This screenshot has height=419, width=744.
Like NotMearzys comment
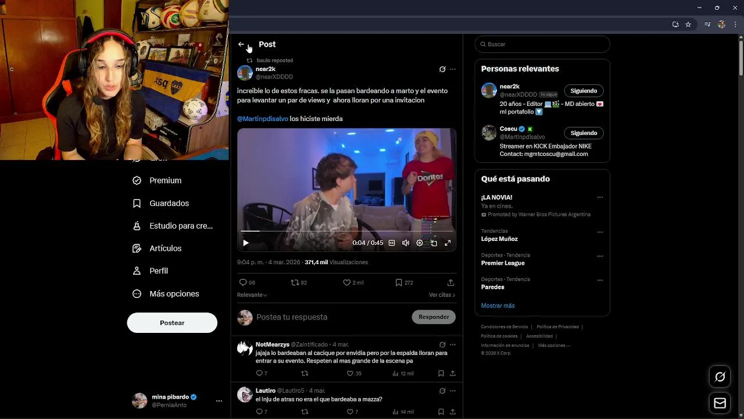354,374
